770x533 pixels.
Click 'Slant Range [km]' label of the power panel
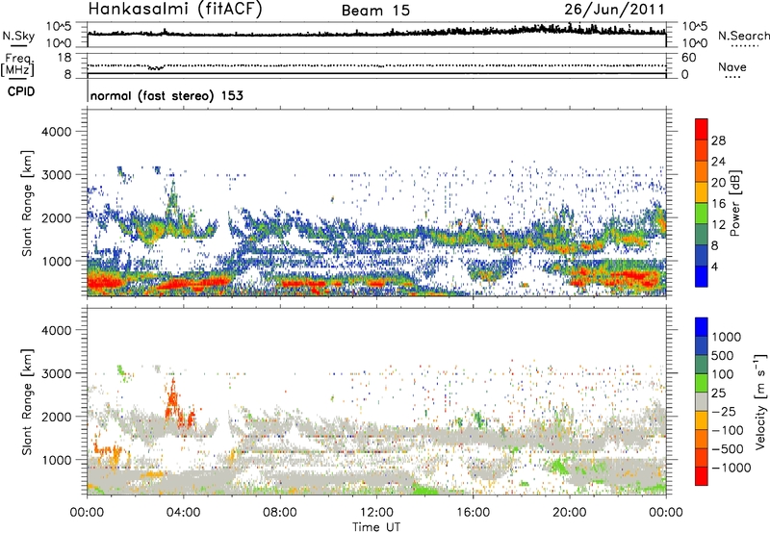(27, 203)
